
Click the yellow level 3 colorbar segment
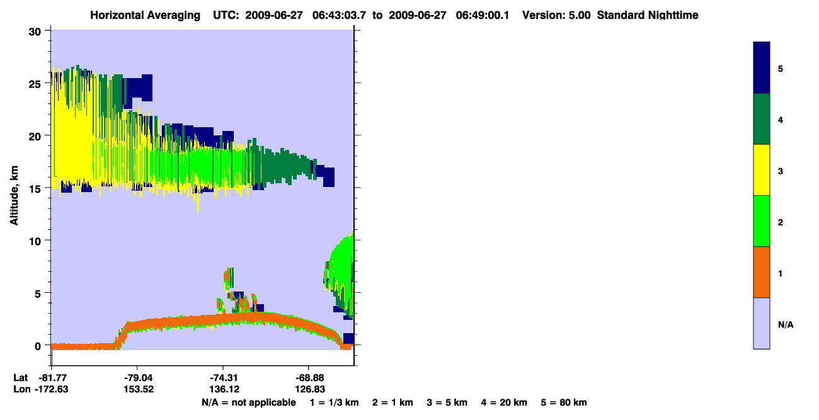pos(762,170)
